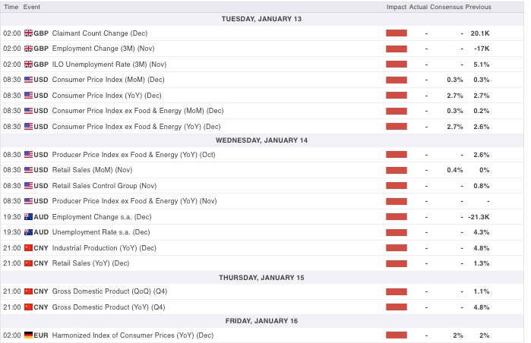
Task: Open the Retail Sales (MoM) (Nov) event
Action: 92,170
